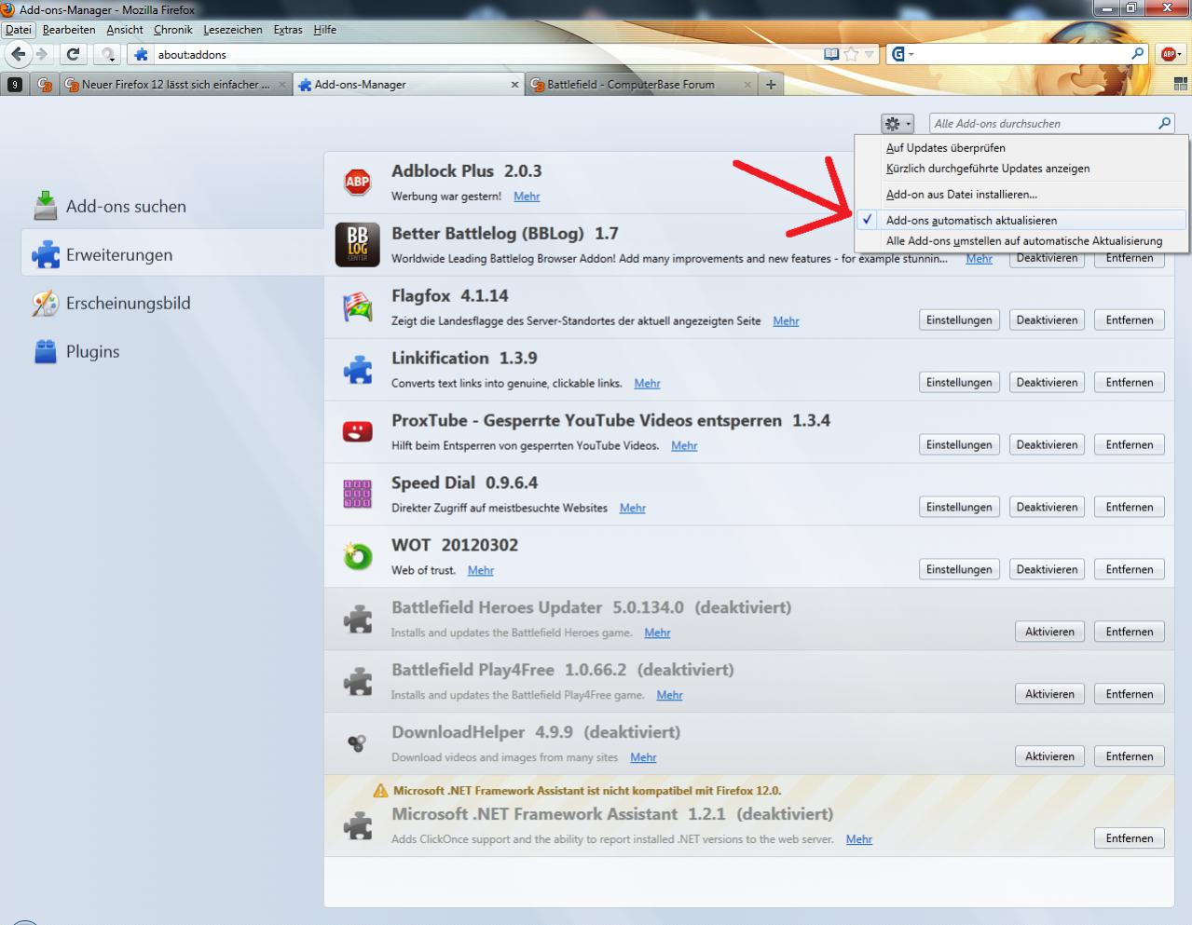Viewport: 1192px width, 925px height.
Task: Open Mehr link for WOT
Action: tap(481, 571)
